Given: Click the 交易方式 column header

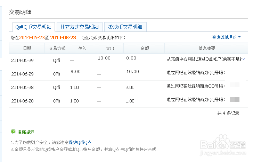Looking at the screenshot, I should point(57,48).
